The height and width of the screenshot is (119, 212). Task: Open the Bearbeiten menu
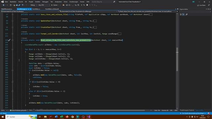tap(13, 2)
